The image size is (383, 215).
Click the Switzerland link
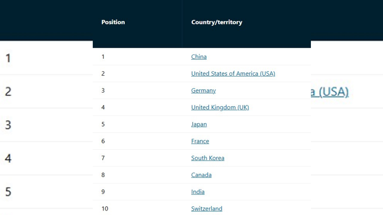click(206, 208)
